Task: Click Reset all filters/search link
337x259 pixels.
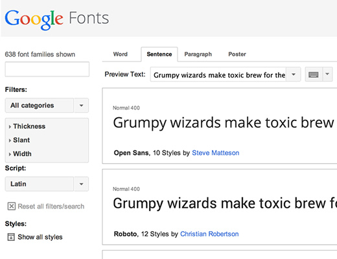Action: point(51,207)
